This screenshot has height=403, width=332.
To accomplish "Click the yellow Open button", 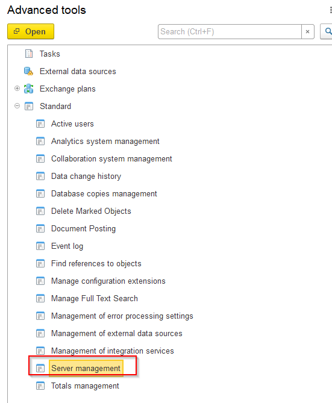I will pos(31,31).
